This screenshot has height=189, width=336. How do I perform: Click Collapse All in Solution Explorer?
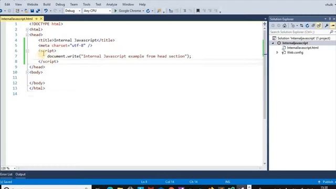[x=313, y=26]
